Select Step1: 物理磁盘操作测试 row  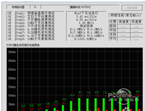tap(35, 13)
